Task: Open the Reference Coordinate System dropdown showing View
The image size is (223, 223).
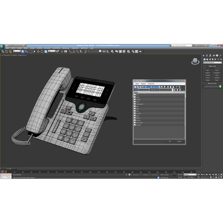Action: pos(52,52)
